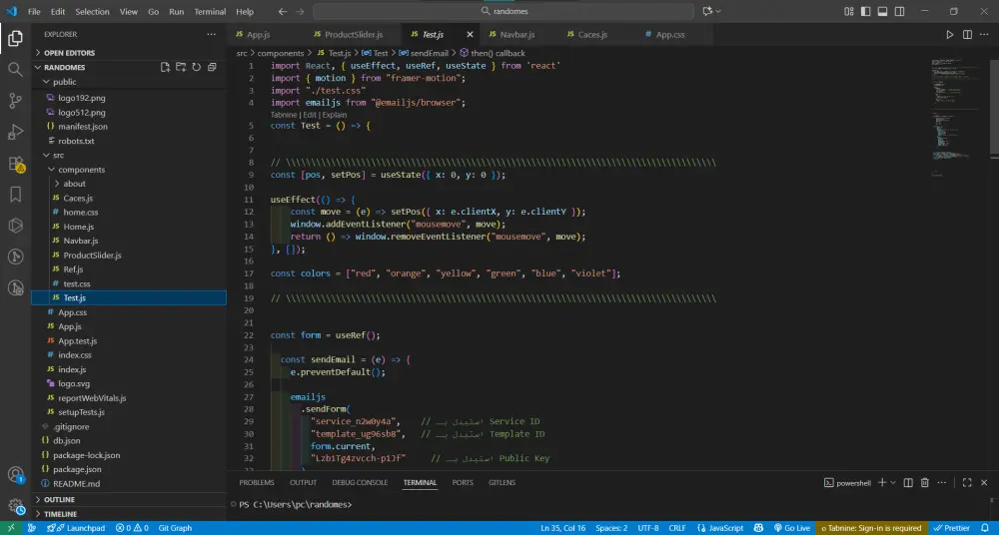The image size is (999, 535).
Task: Close the Test.js editor tab
Action: 470,34
